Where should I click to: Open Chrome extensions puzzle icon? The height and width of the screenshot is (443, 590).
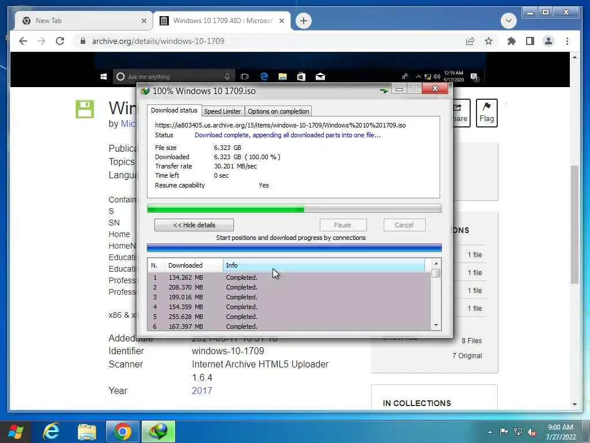512,41
